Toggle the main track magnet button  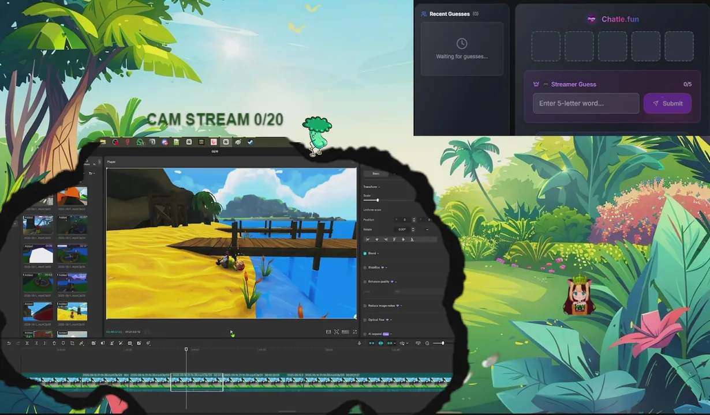[x=372, y=343]
